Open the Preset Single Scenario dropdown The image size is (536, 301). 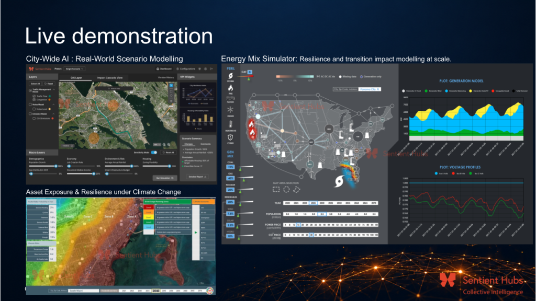coord(74,69)
